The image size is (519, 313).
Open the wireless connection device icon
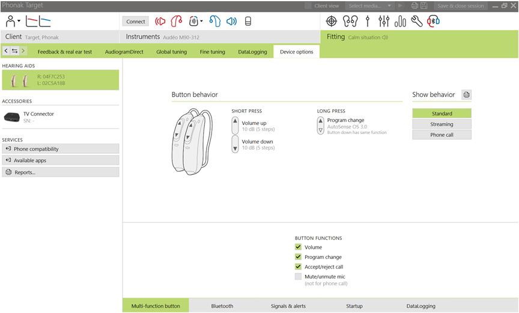[193, 22]
